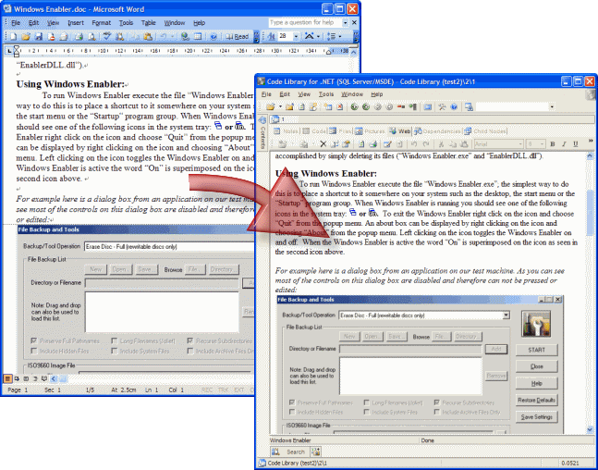598x470 pixels.
Task: Click the Undo icon in Code Library editor toolbar
Action: tap(414, 144)
